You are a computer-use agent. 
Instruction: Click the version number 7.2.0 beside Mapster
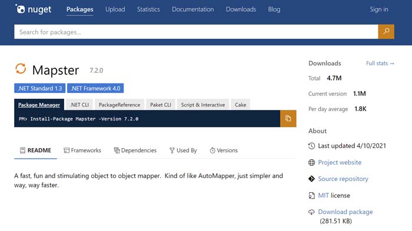(x=96, y=71)
